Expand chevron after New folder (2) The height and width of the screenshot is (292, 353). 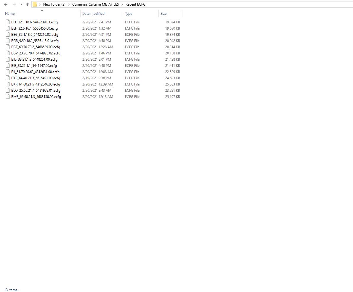tap(69, 4)
